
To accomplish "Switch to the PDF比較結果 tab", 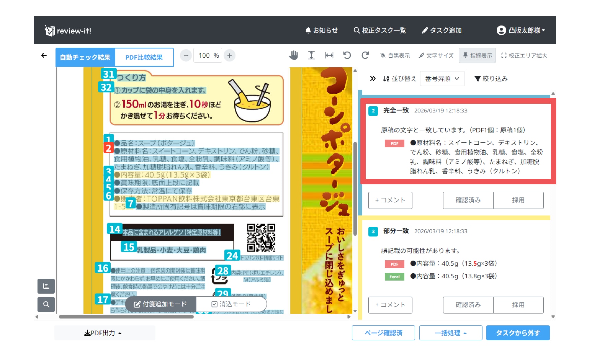I will coord(144,57).
